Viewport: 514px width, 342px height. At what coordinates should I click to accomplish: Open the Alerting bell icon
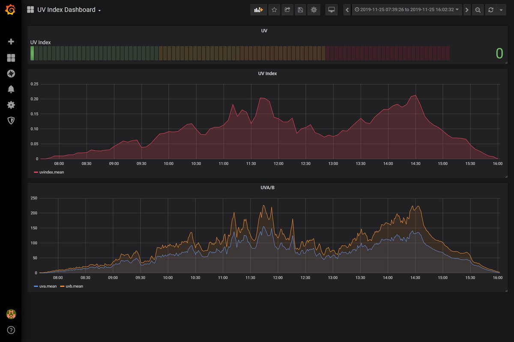[x=11, y=89]
